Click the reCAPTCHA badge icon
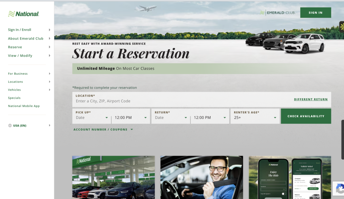Image resolution: width=344 pixels, height=199 pixels. click(x=339, y=189)
